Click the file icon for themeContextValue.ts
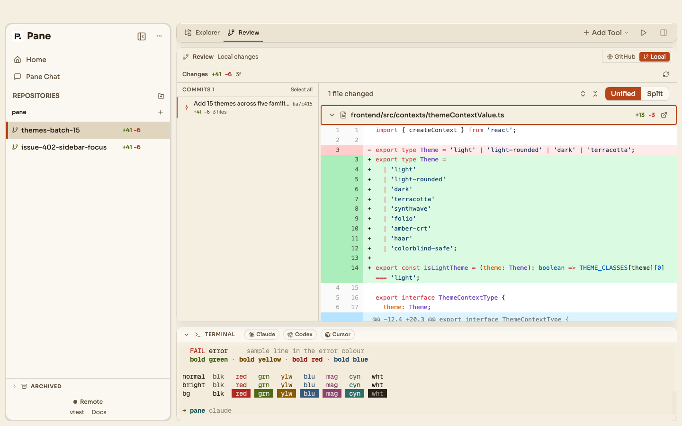 point(343,115)
